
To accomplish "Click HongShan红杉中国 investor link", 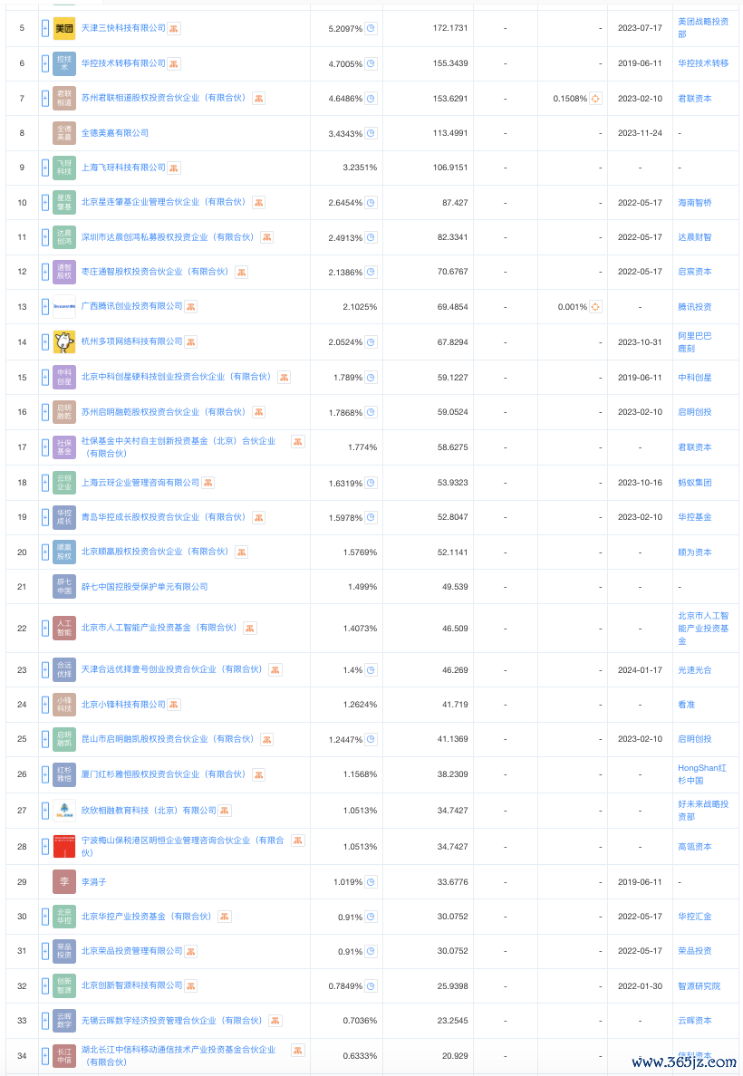I will [702, 774].
